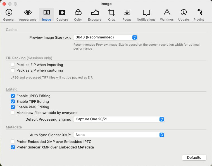Disable Enable JPEG Editing checkbox

[13, 96]
